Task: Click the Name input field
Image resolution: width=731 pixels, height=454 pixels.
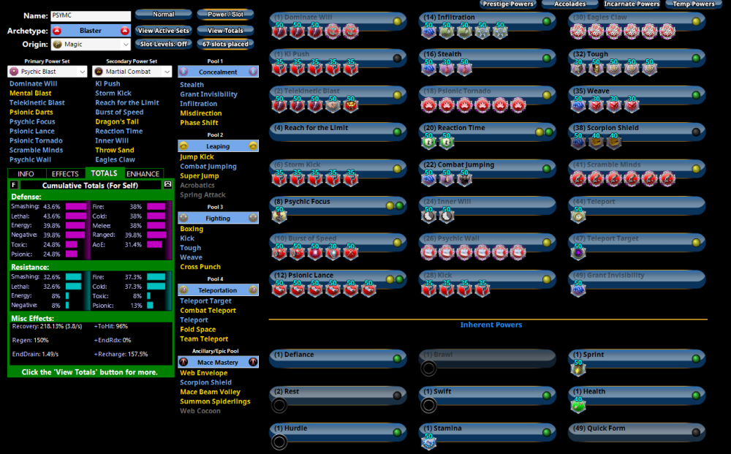Action: pyautogui.click(x=91, y=15)
